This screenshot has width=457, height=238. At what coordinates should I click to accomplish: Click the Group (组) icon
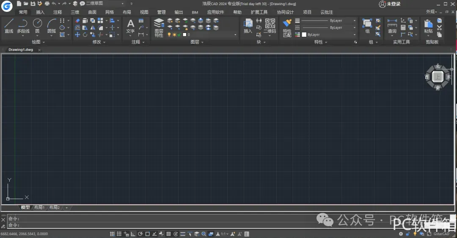click(x=367, y=26)
